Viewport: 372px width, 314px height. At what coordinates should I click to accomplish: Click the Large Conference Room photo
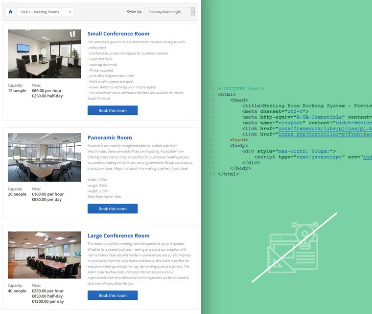[x=45, y=255]
